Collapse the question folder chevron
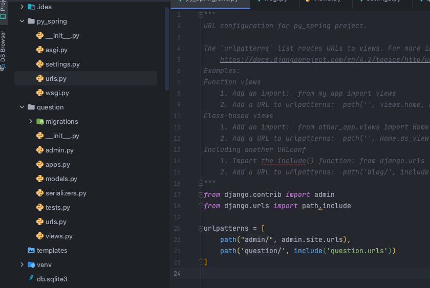 pos(22,107)
